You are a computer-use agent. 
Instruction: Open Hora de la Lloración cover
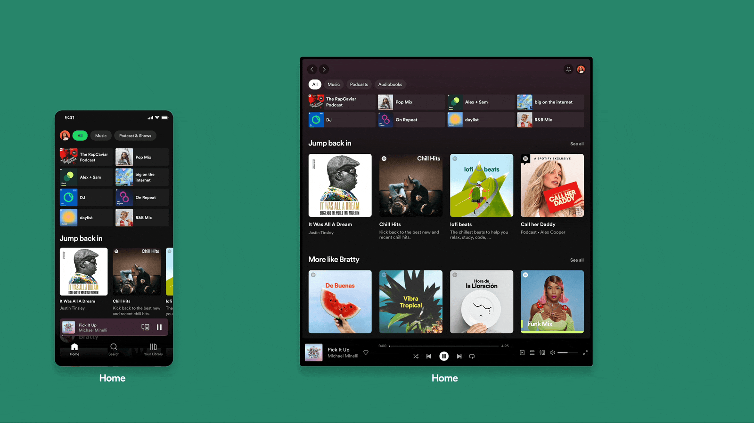click(482, 302)
